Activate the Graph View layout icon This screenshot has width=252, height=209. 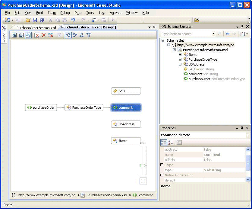[x=29, y=35]
